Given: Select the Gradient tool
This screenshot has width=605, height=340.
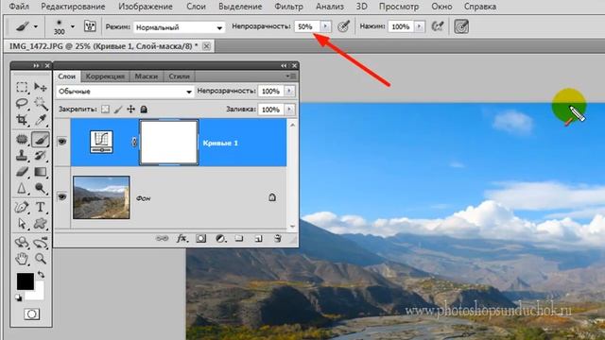Looking at the screenshot, I should click(x=40, y=172).
